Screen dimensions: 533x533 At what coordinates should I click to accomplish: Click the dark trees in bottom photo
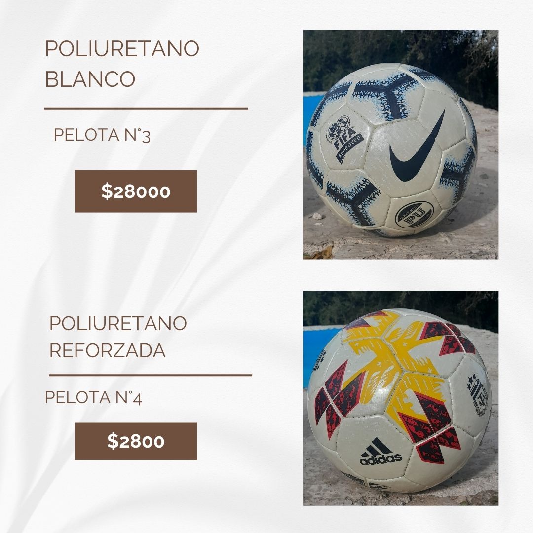tap(401, 307)
